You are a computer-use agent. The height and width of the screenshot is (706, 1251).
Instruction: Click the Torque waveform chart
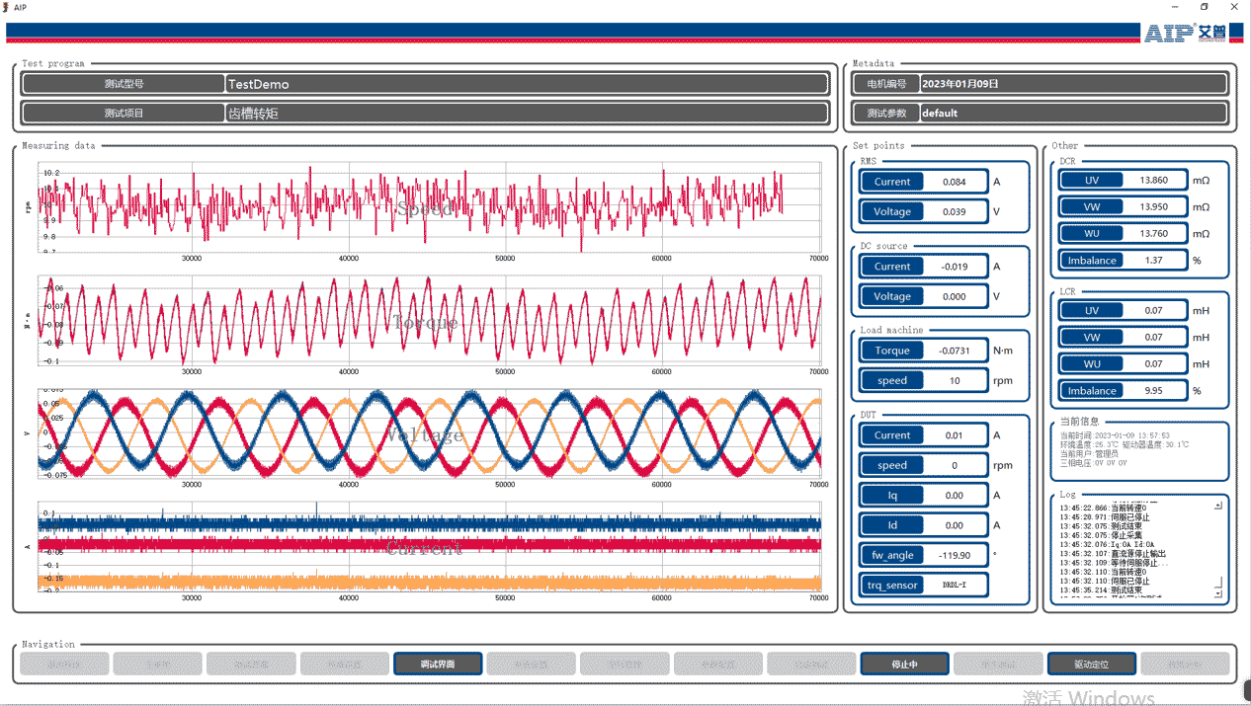pos(429,321)
